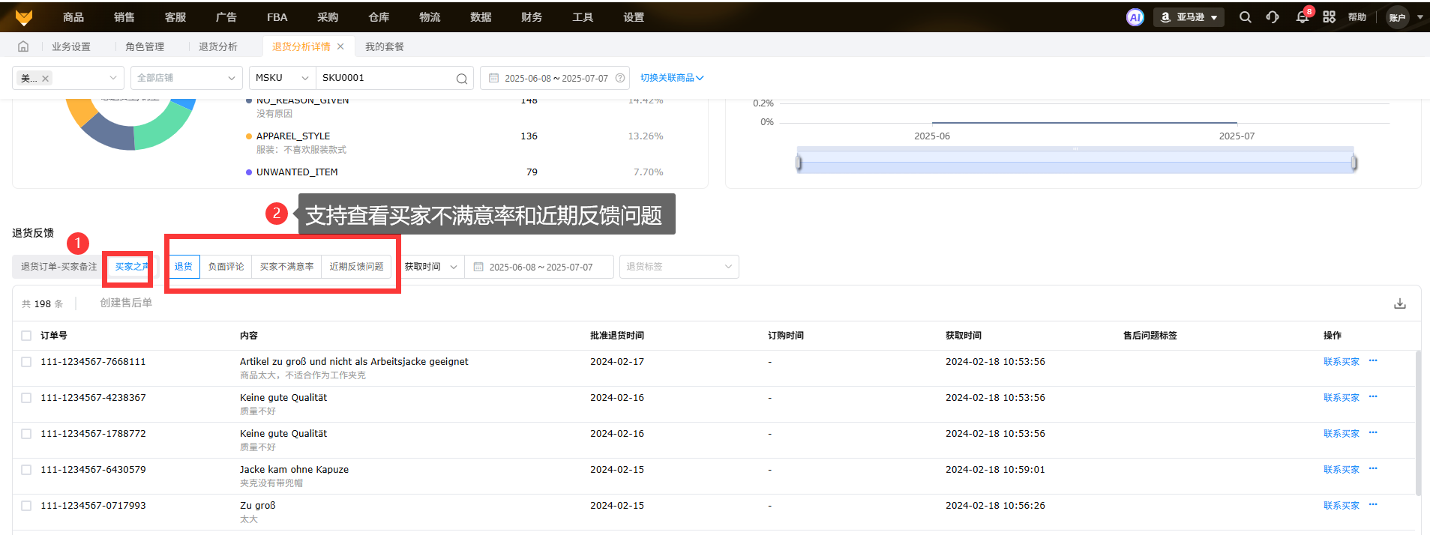Viewport: 1430px width, 535px height.
Task: Click the search magnifier in top bar
Action: point(1245,17)
